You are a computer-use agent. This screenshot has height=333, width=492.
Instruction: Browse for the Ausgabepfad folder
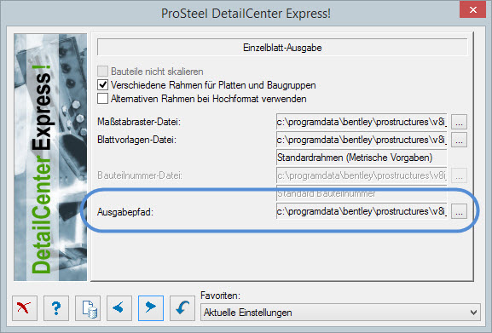[459, 211]
